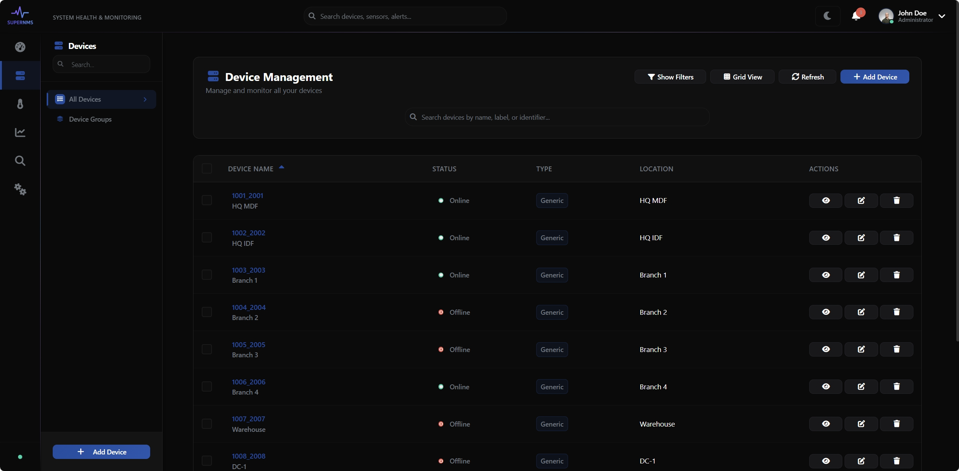Click Generic type tag for 1001_2001
This screenshot has width=959, height=471.
(x=552, y=200)
